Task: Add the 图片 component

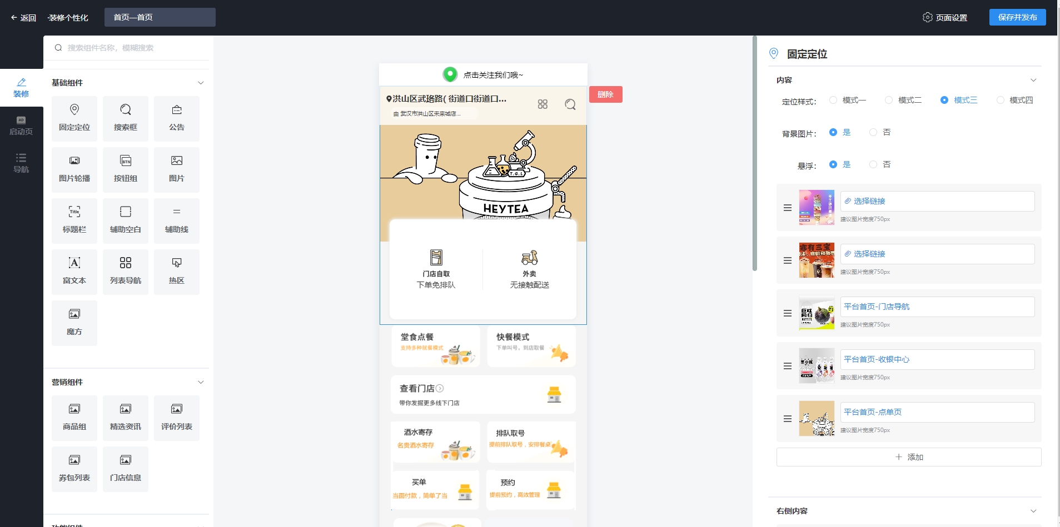Action: point(177,169)
